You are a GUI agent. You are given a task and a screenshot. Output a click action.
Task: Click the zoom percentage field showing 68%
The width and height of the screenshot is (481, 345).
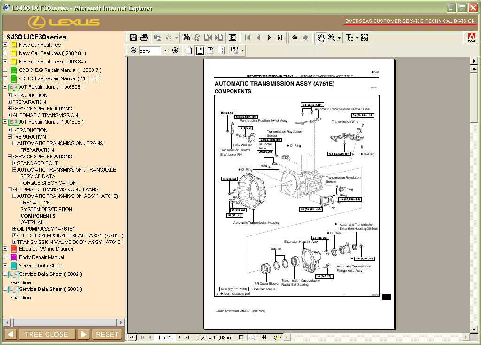150,51
